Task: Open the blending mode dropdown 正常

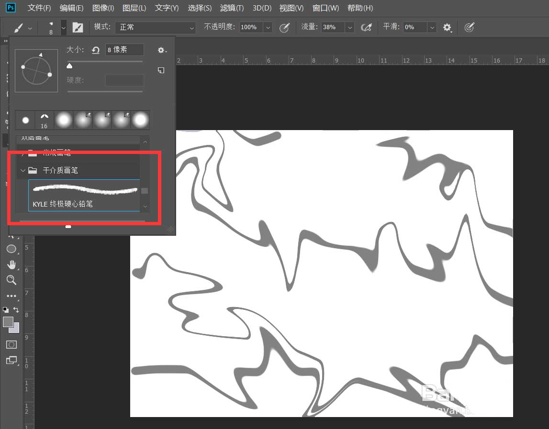Action: click(156, 27)
